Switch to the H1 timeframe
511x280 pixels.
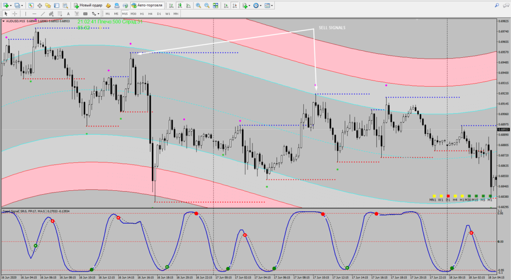pyautogui.click(x=142, y=13)
